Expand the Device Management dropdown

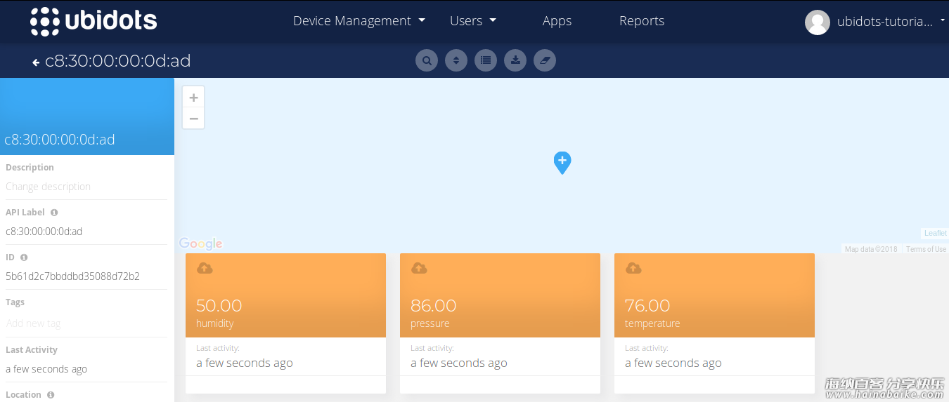pos(359,21)
